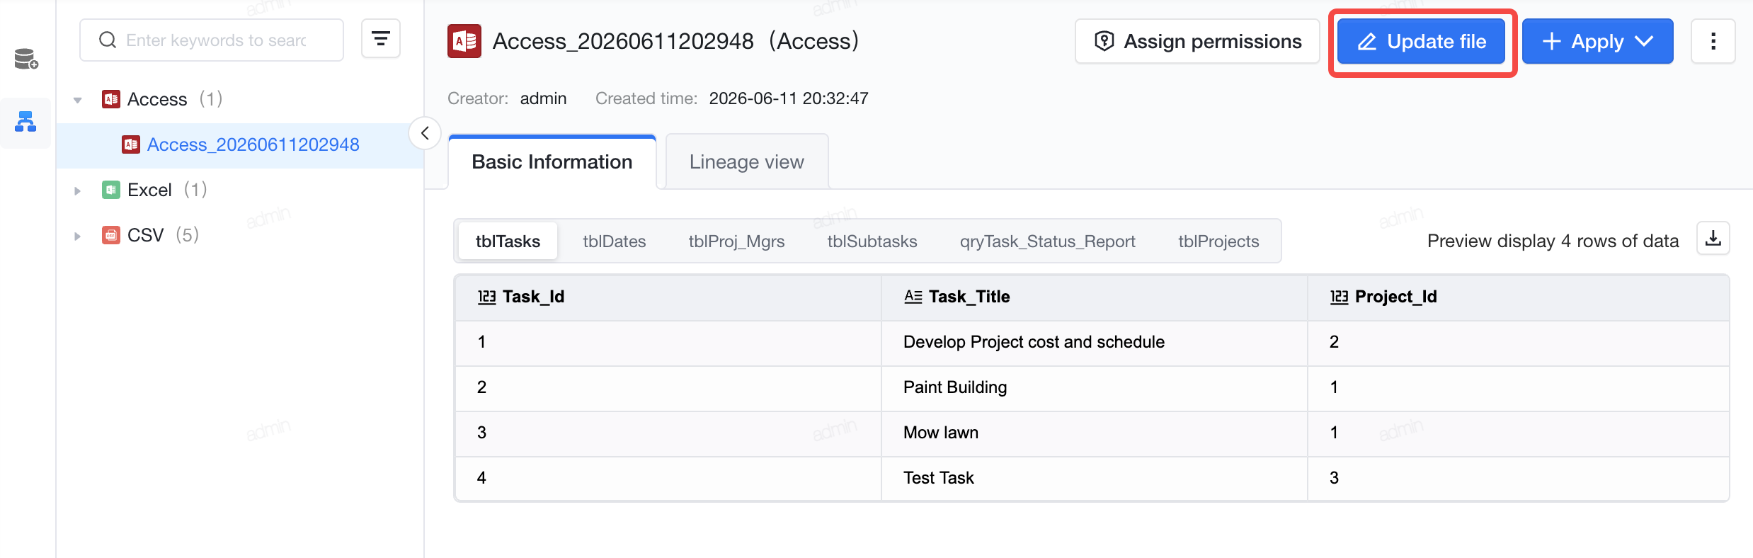Screen dimensions: 1753x558
Task: Switch to the Lineage view tab
Action: click(x=746, y=162)
